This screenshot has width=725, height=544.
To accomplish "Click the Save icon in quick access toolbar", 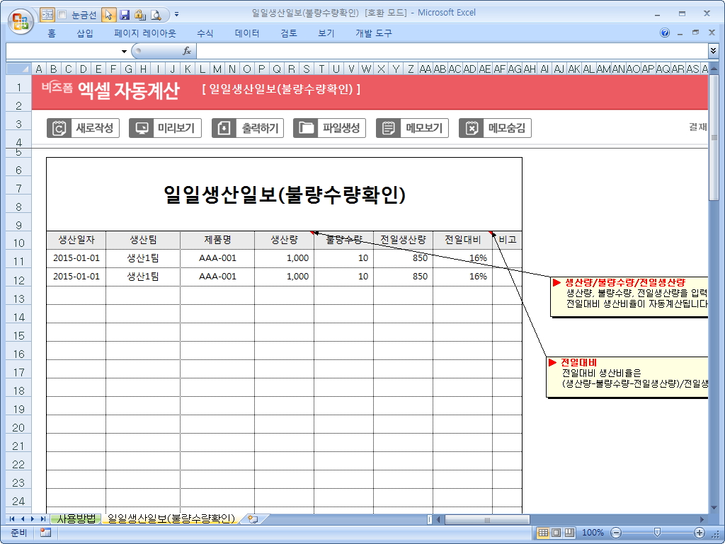I will click(x=125, y=14).
